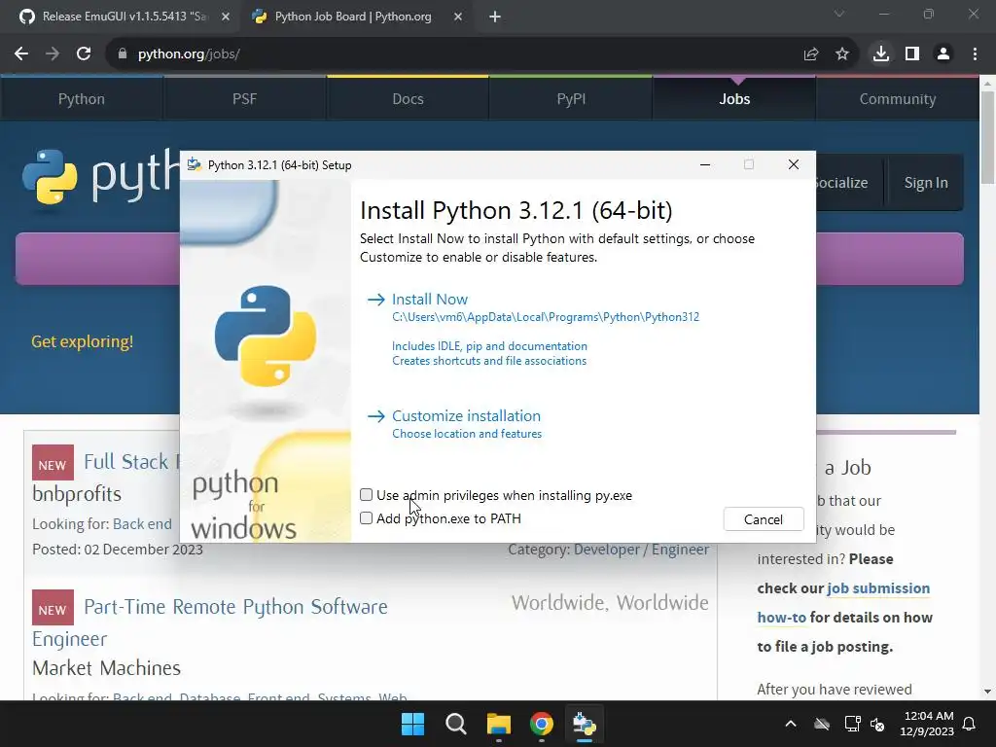
Task: Click Install Now in Python Setup
Action: coord(429,300)
